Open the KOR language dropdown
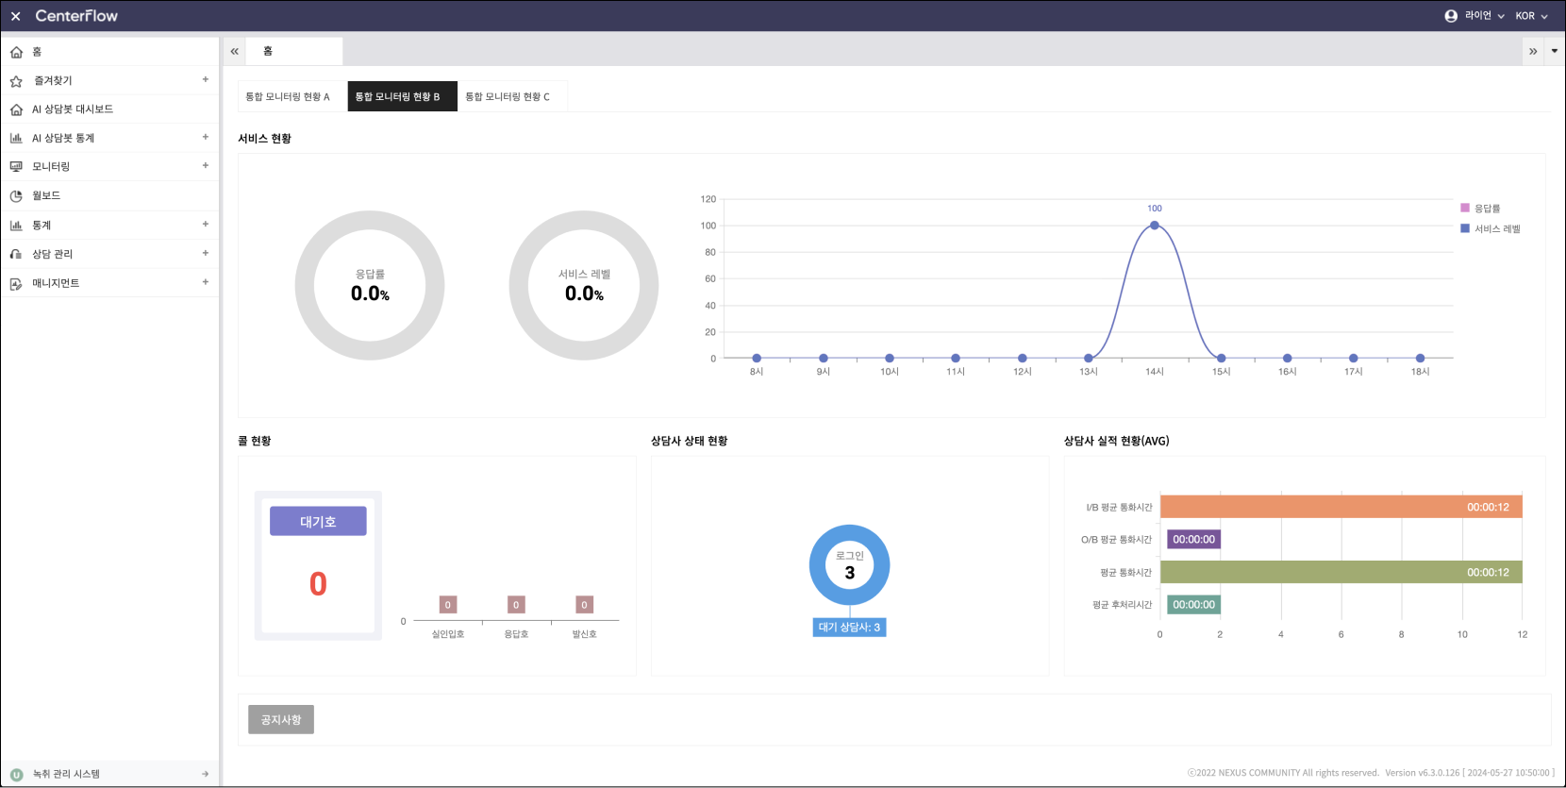This screenshot has height=788, width=1566. pyautogui.click(x=1531, y=16)
